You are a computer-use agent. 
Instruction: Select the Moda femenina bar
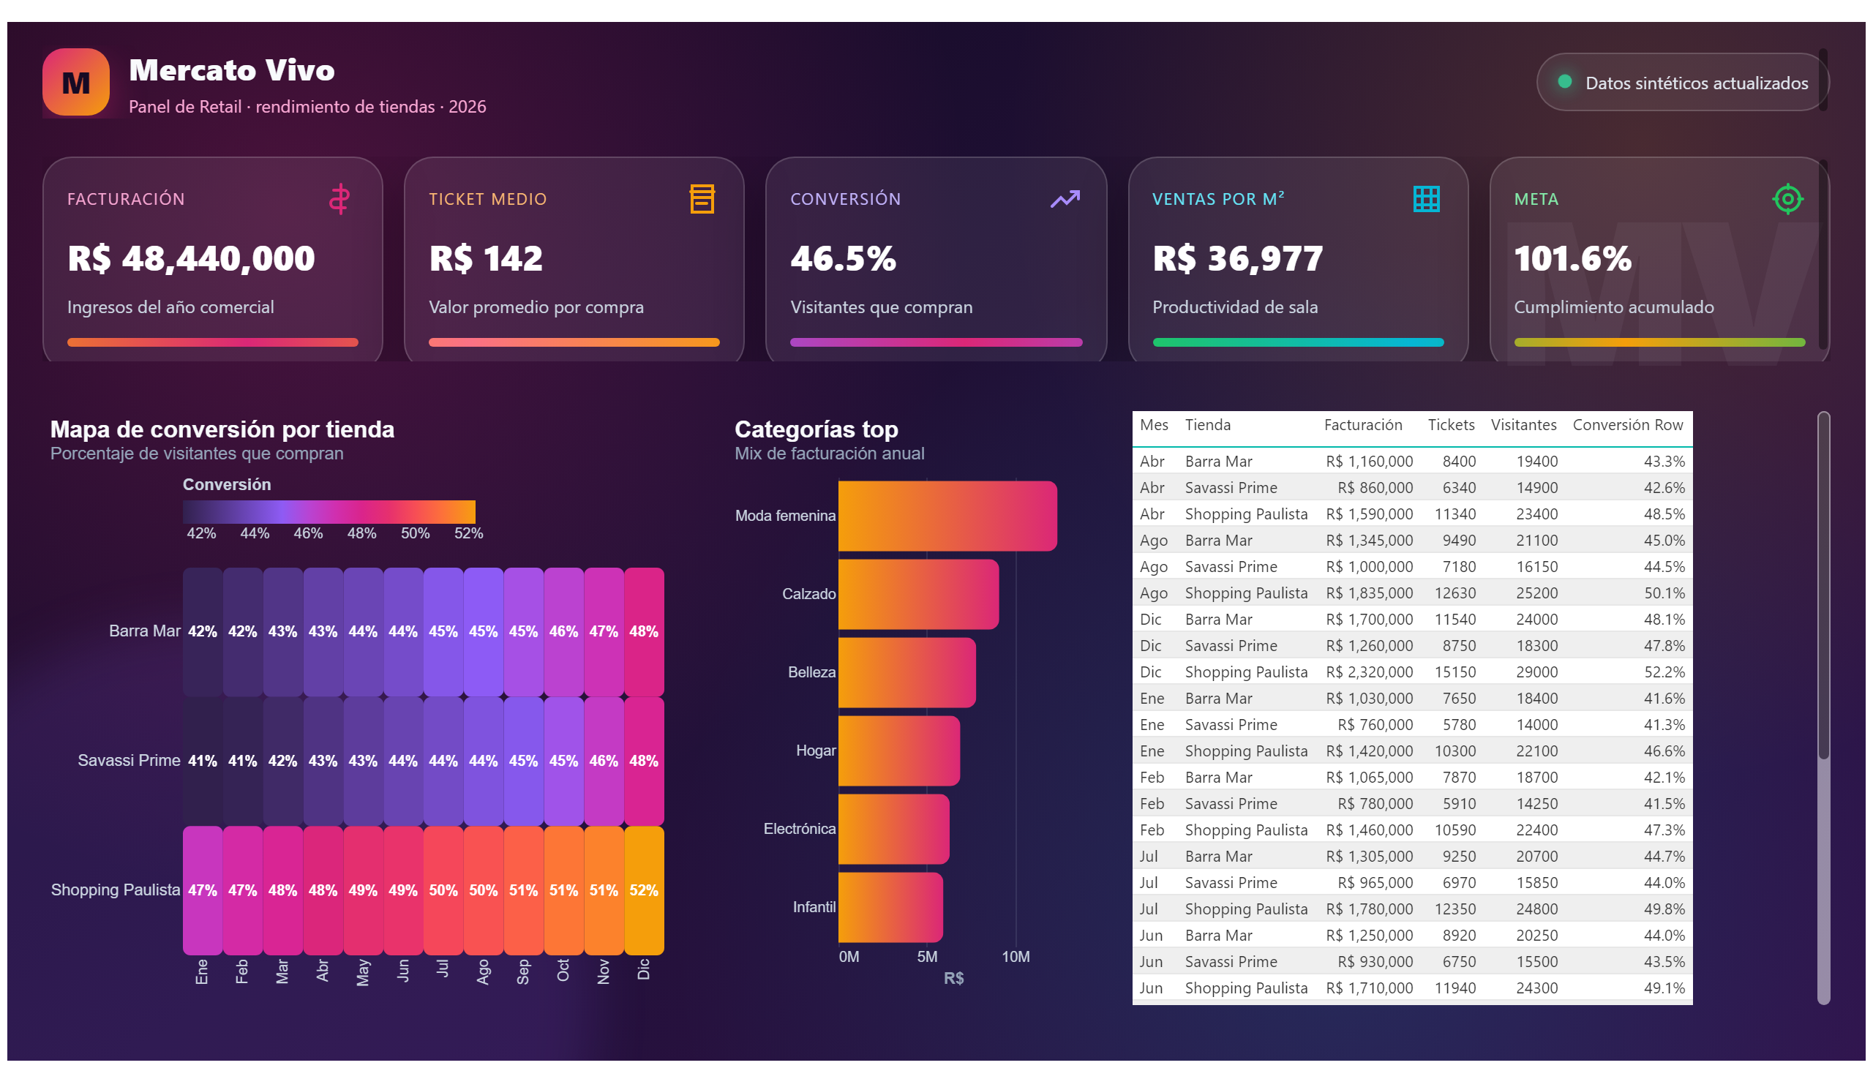coord(947,516)
